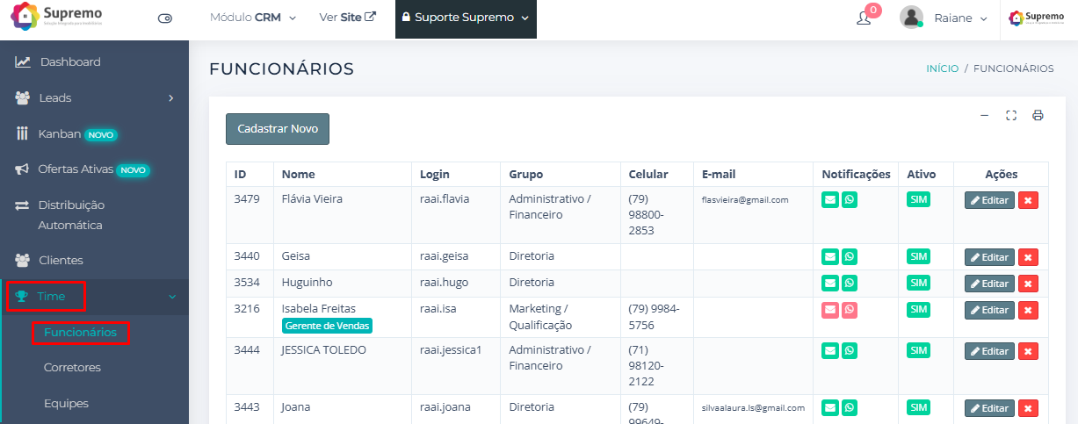This screenshot has height=424, width=1078.
Task: Go to INÍCIO breadcrumb link
Action: point(942,68)
